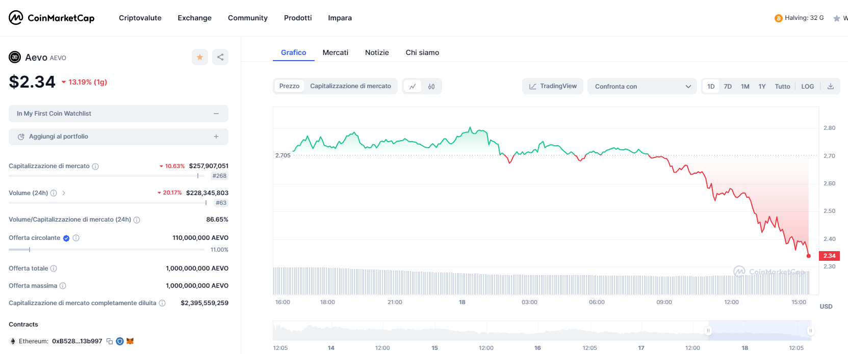Click the TradingView button
Viewport: 848px width, 354px height.
(x=553, y=86)
